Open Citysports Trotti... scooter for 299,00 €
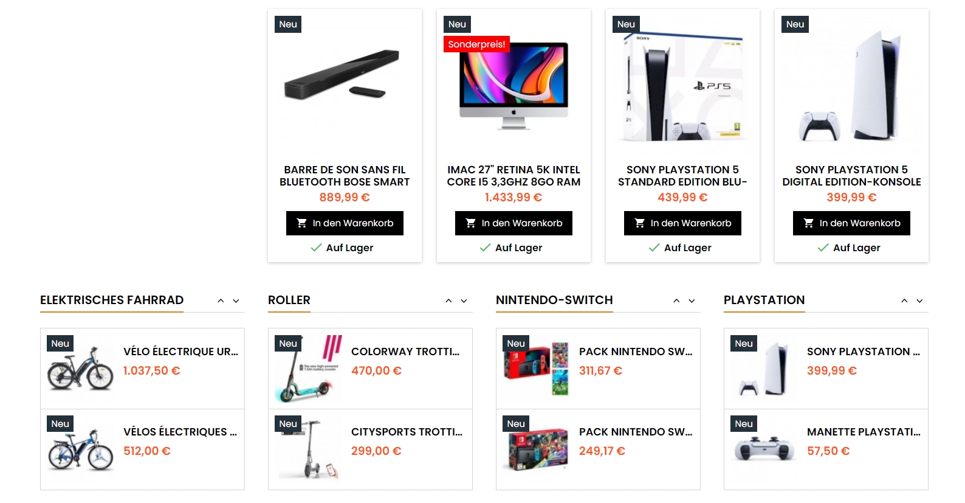This screenshot has width=965, height=503. (x=407, y=432)
